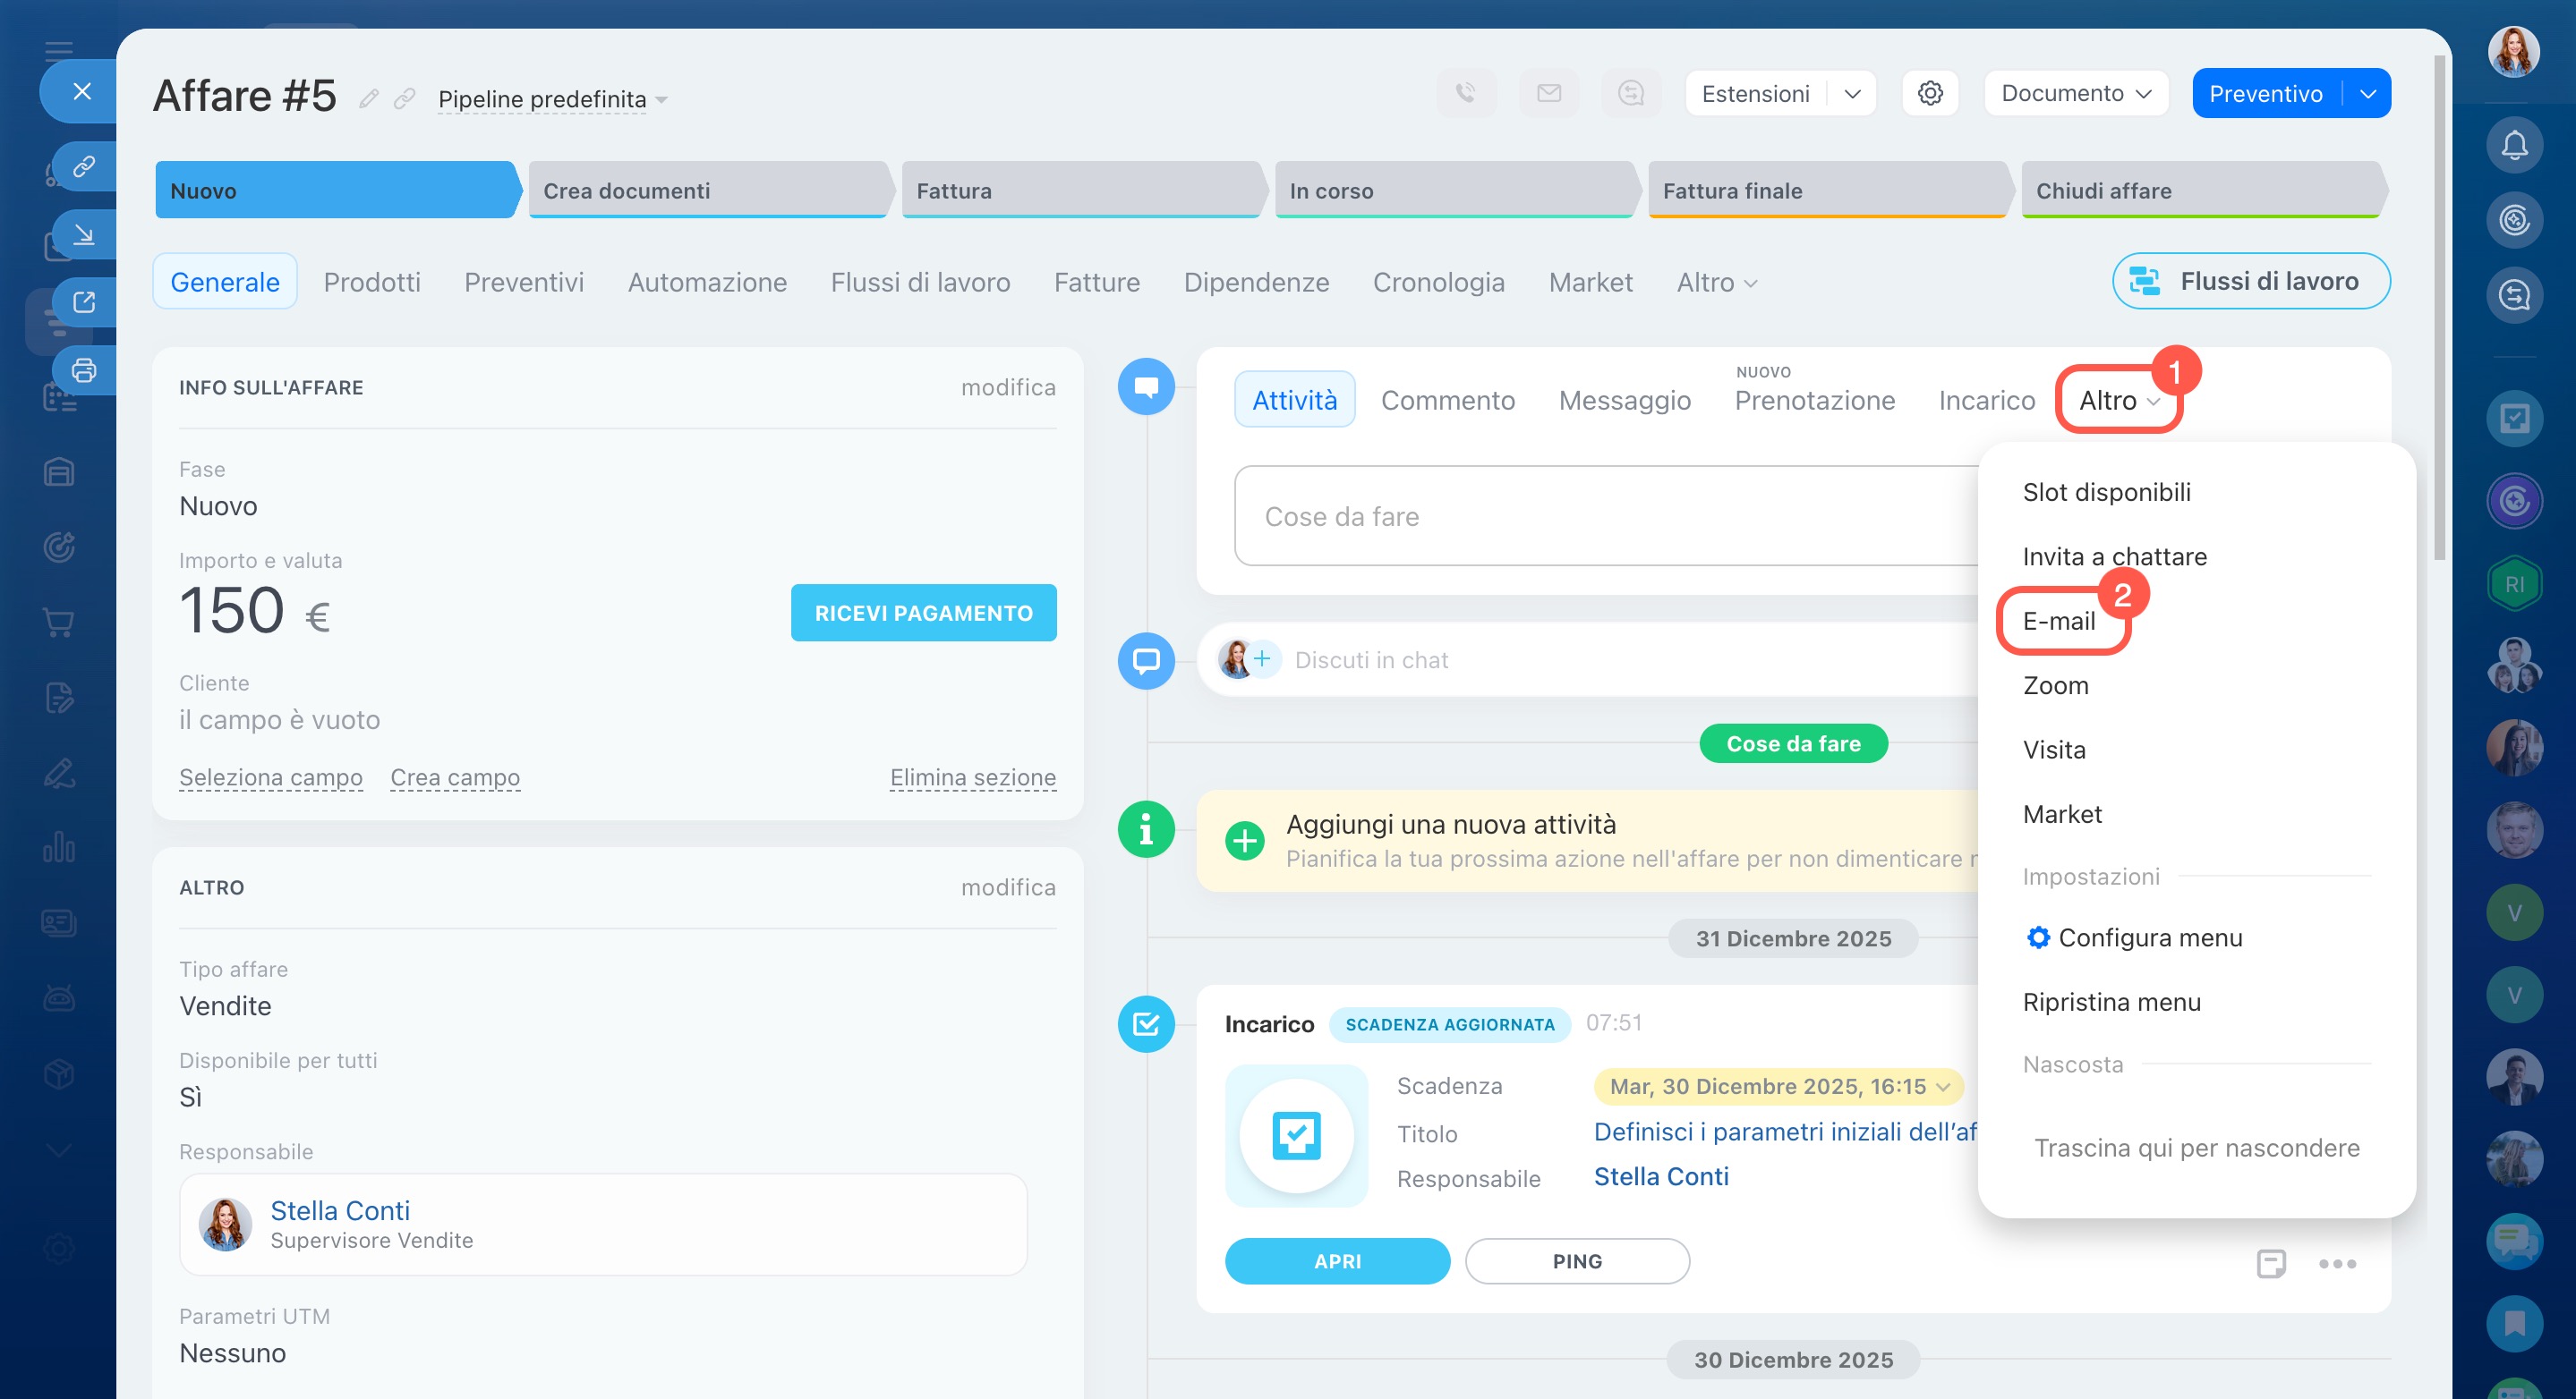Select E-mail from the Altro menu
2576x1399 pixels.
click(2058, 621)
